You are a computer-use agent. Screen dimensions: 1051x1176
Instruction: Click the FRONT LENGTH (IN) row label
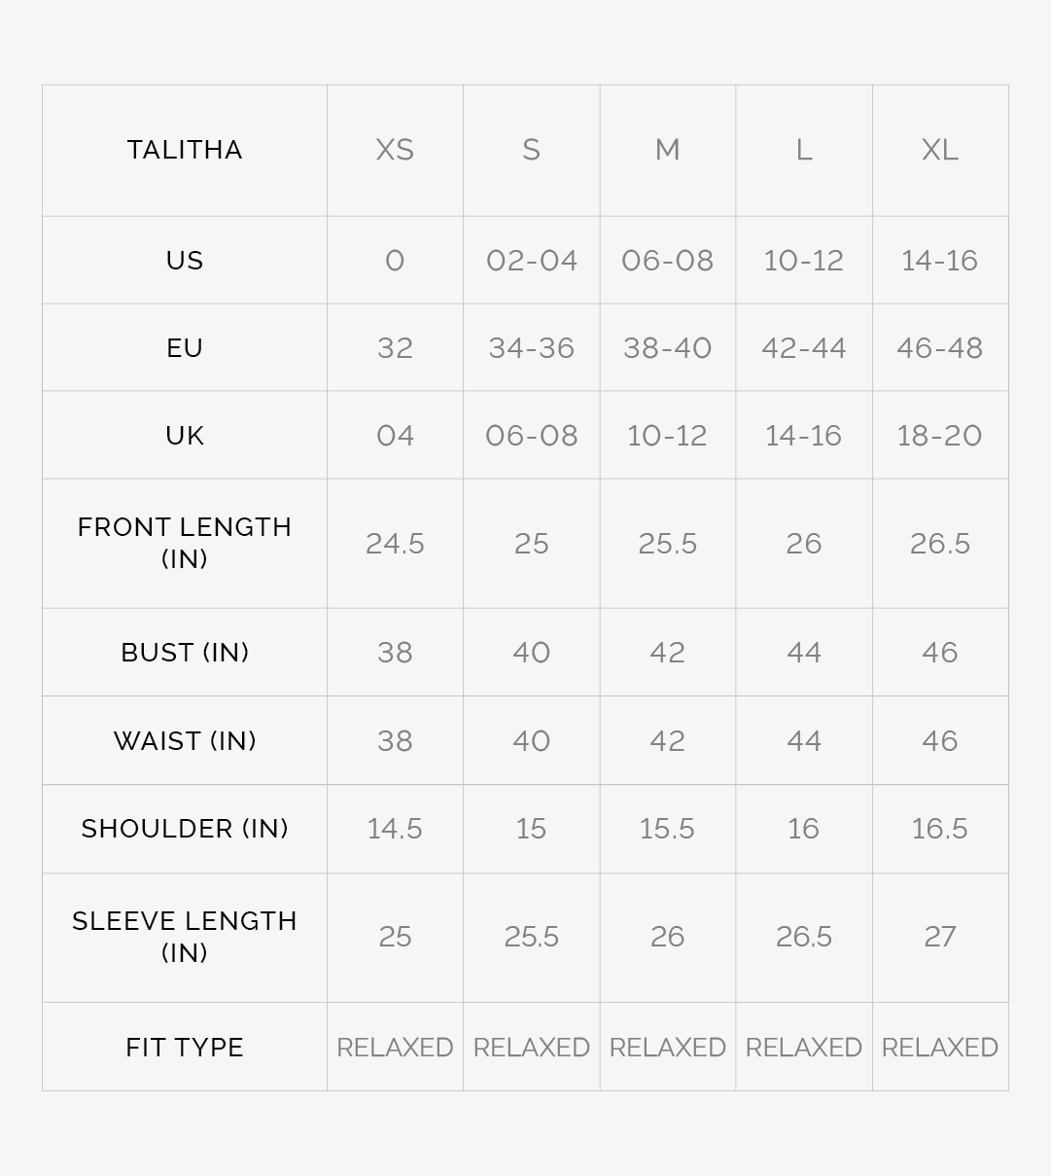coord(185,543)
